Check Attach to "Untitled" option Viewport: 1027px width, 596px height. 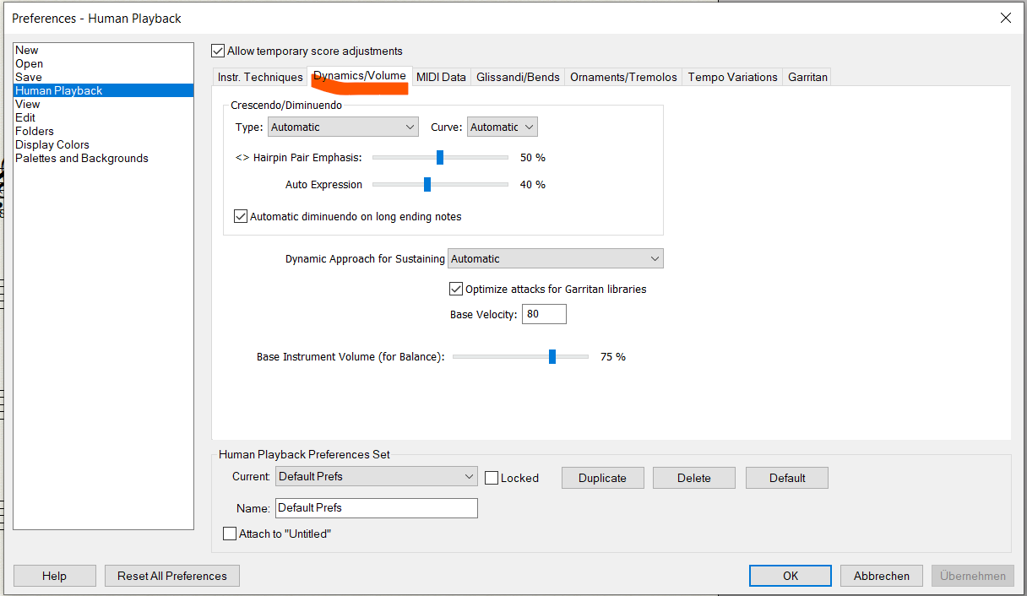tap(230, 534)
